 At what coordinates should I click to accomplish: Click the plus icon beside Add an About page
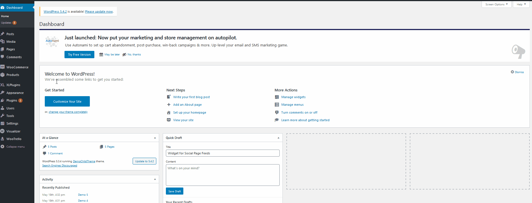(x=169, y=105)
